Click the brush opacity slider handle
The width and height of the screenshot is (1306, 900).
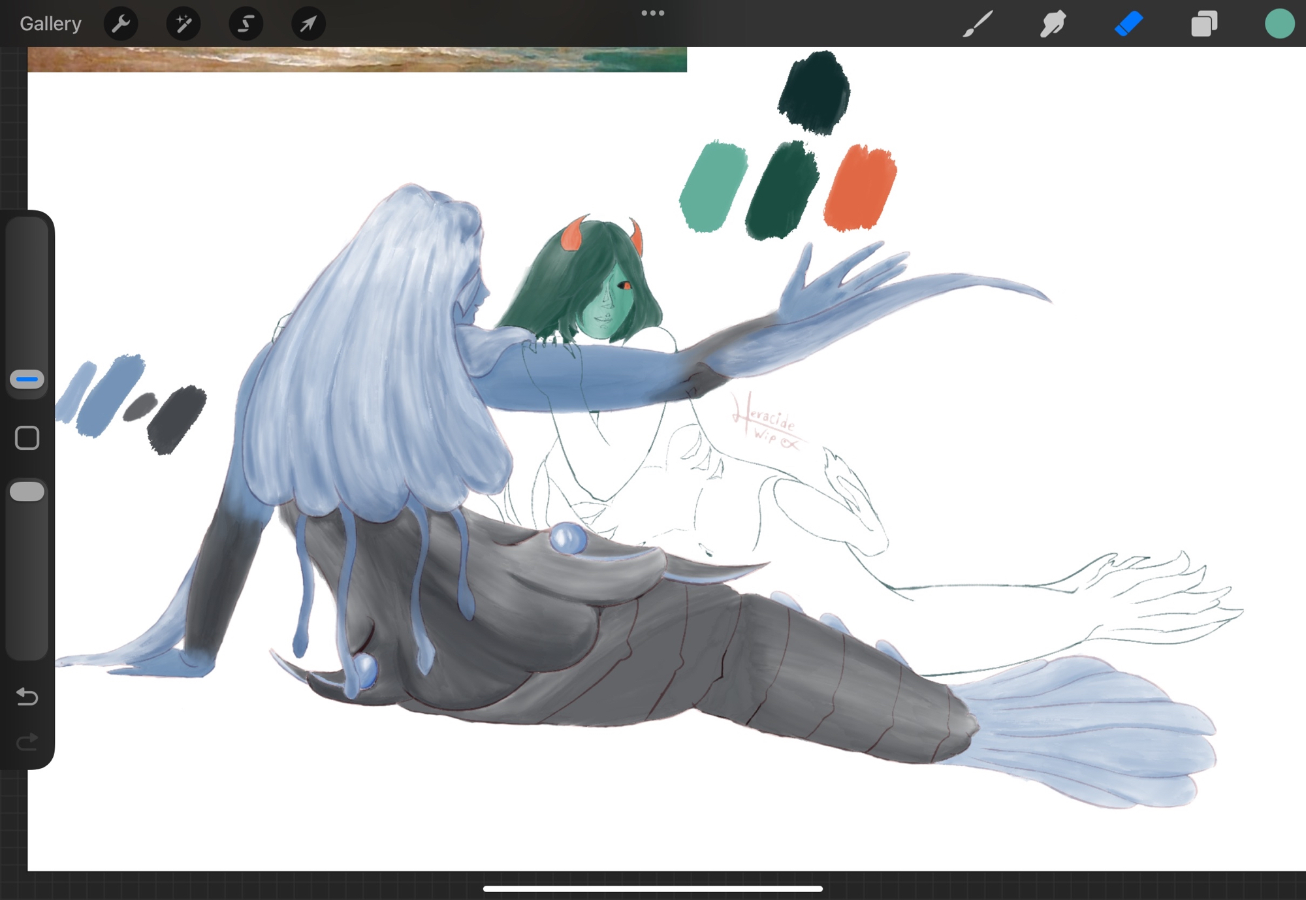tap(27, 492)
